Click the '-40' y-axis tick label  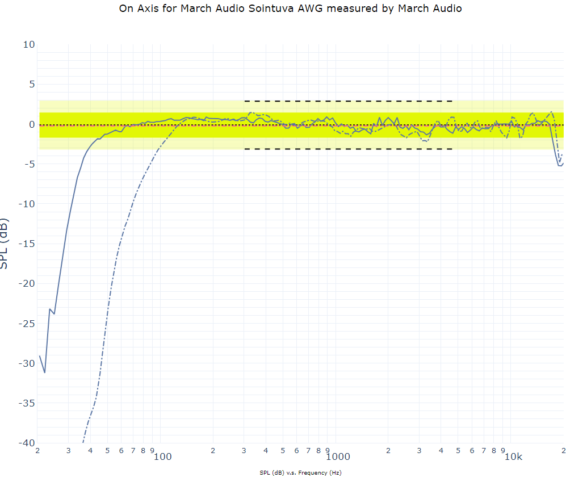(27, 443)
